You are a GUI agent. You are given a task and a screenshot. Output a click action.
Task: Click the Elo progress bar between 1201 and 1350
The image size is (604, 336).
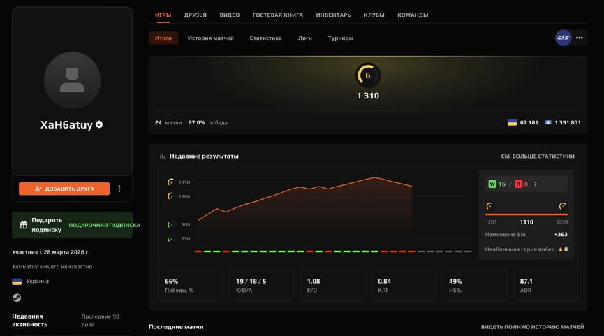(526, 214)
